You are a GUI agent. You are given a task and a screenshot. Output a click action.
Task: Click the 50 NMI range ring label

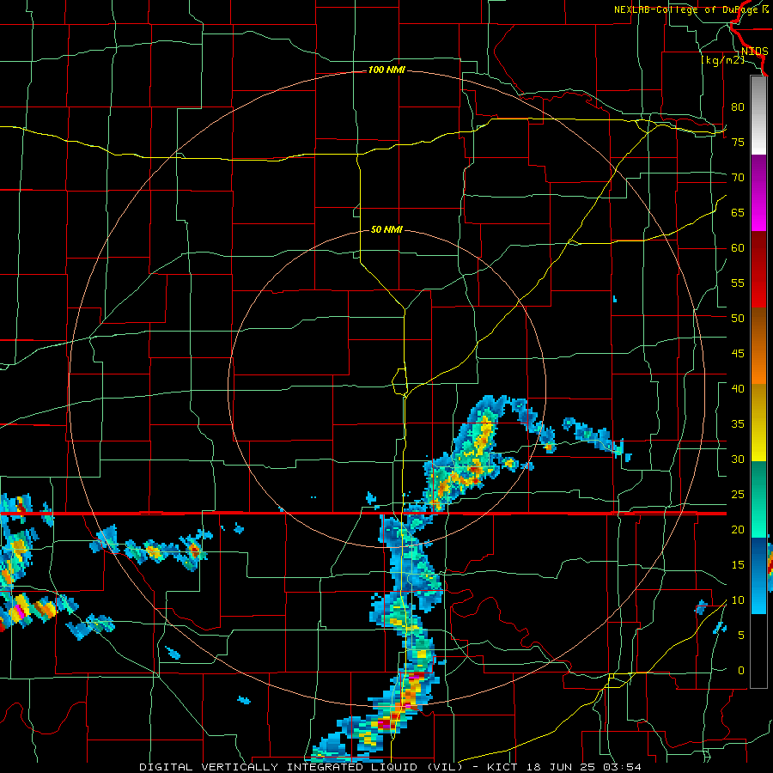click(x=386, y=229)
